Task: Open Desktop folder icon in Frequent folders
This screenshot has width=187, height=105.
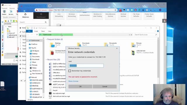Action: click(52, 45)
